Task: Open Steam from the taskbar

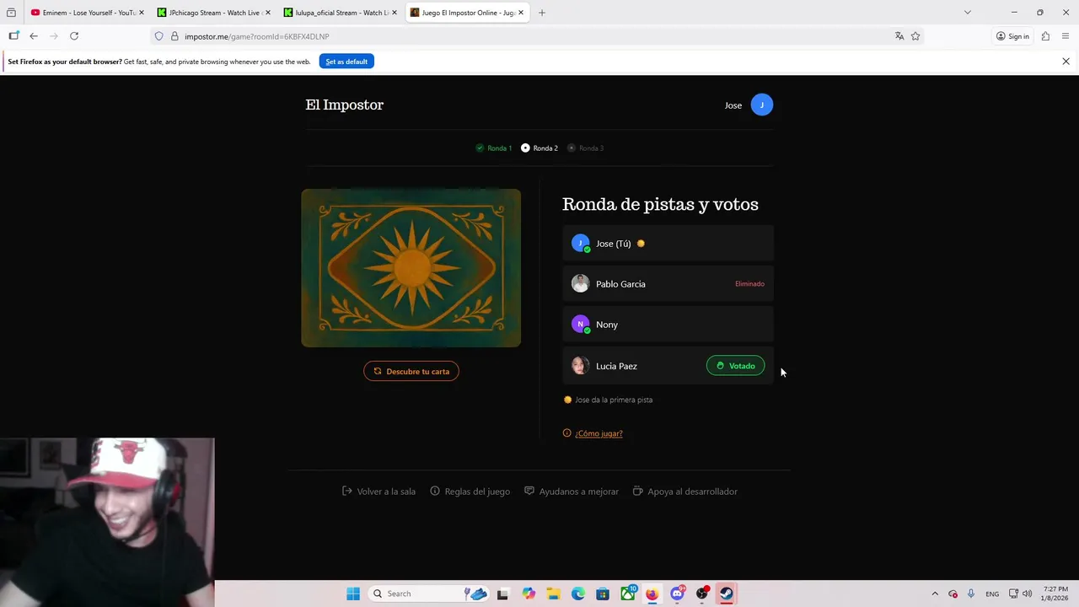Action: [x=726, y=594]
